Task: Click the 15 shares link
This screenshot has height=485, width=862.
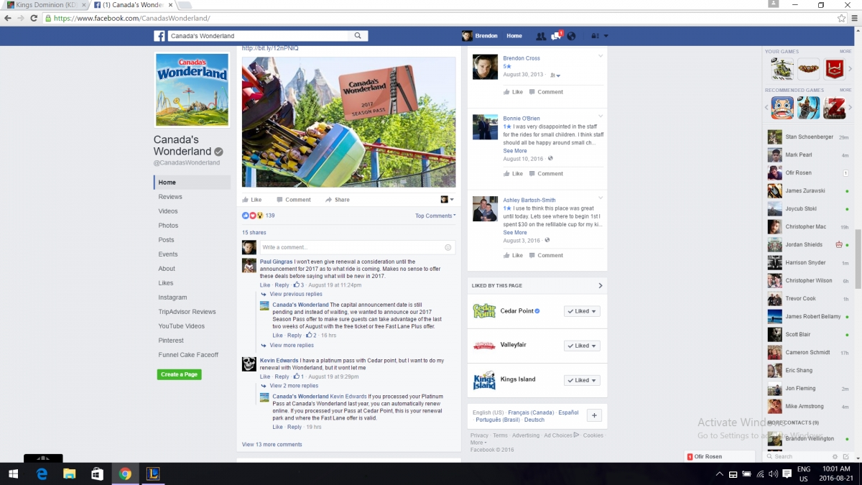Action: [x=254, y=233]
